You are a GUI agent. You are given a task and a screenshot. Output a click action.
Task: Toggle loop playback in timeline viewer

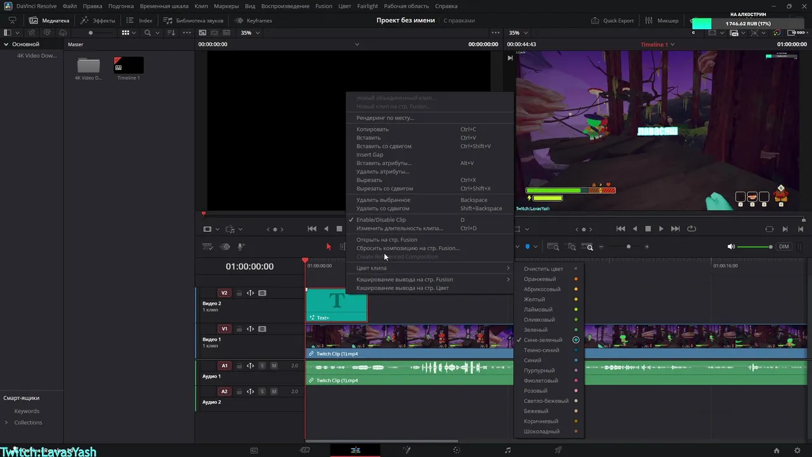click(691, 228)
